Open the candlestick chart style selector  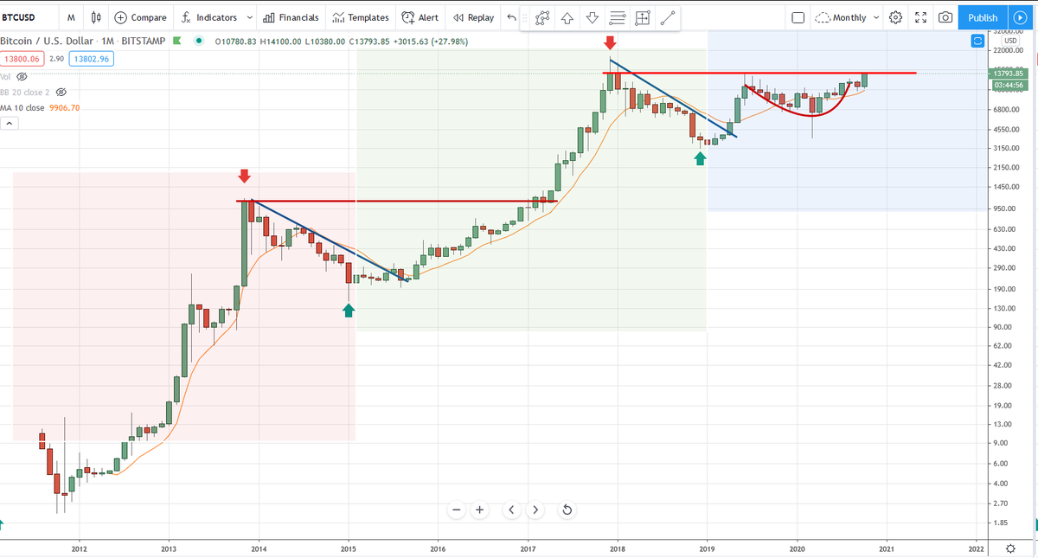click(96, 17)
